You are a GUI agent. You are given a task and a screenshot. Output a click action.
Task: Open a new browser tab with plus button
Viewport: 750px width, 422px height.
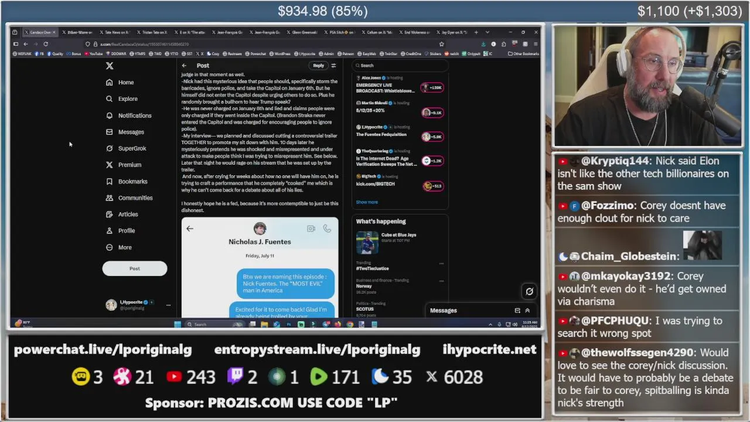pyautogui.click(x=476, y=32)
